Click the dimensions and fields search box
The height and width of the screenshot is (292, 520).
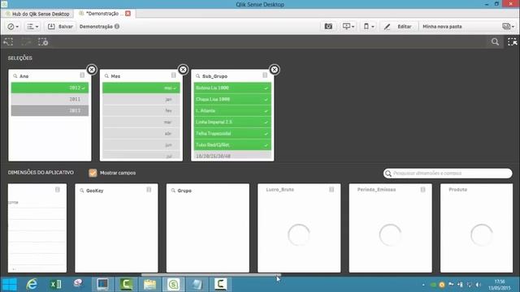pyautogui.click(x=448, y=173)
